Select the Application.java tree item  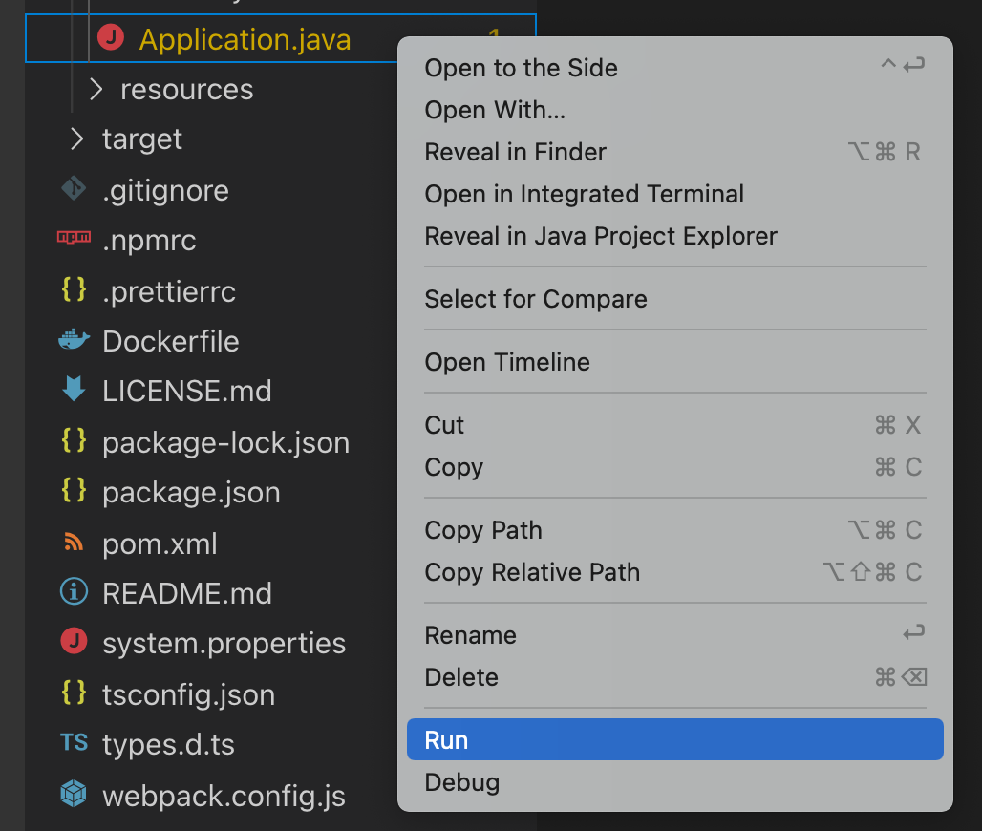pyautogui.click(x=245, y=40)
